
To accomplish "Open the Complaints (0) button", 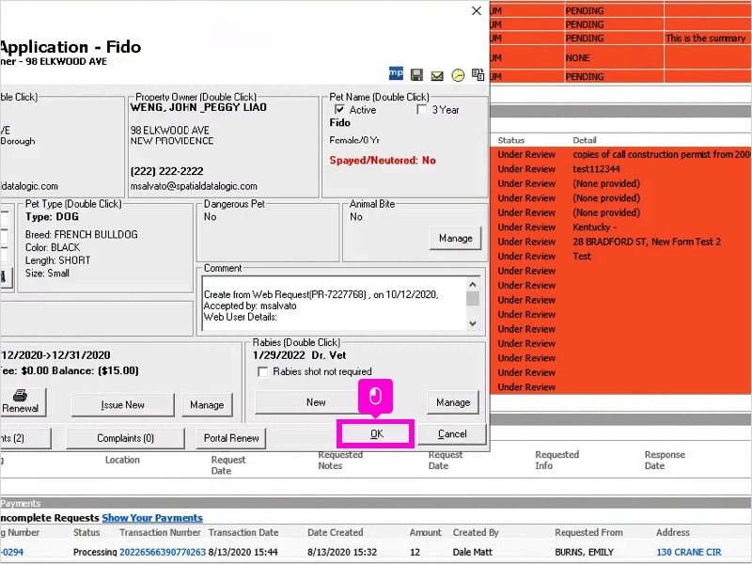I will [125, 438].
